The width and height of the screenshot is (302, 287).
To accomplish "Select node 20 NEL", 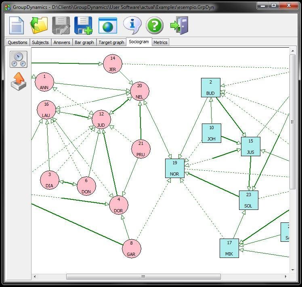I will [140, 91].
